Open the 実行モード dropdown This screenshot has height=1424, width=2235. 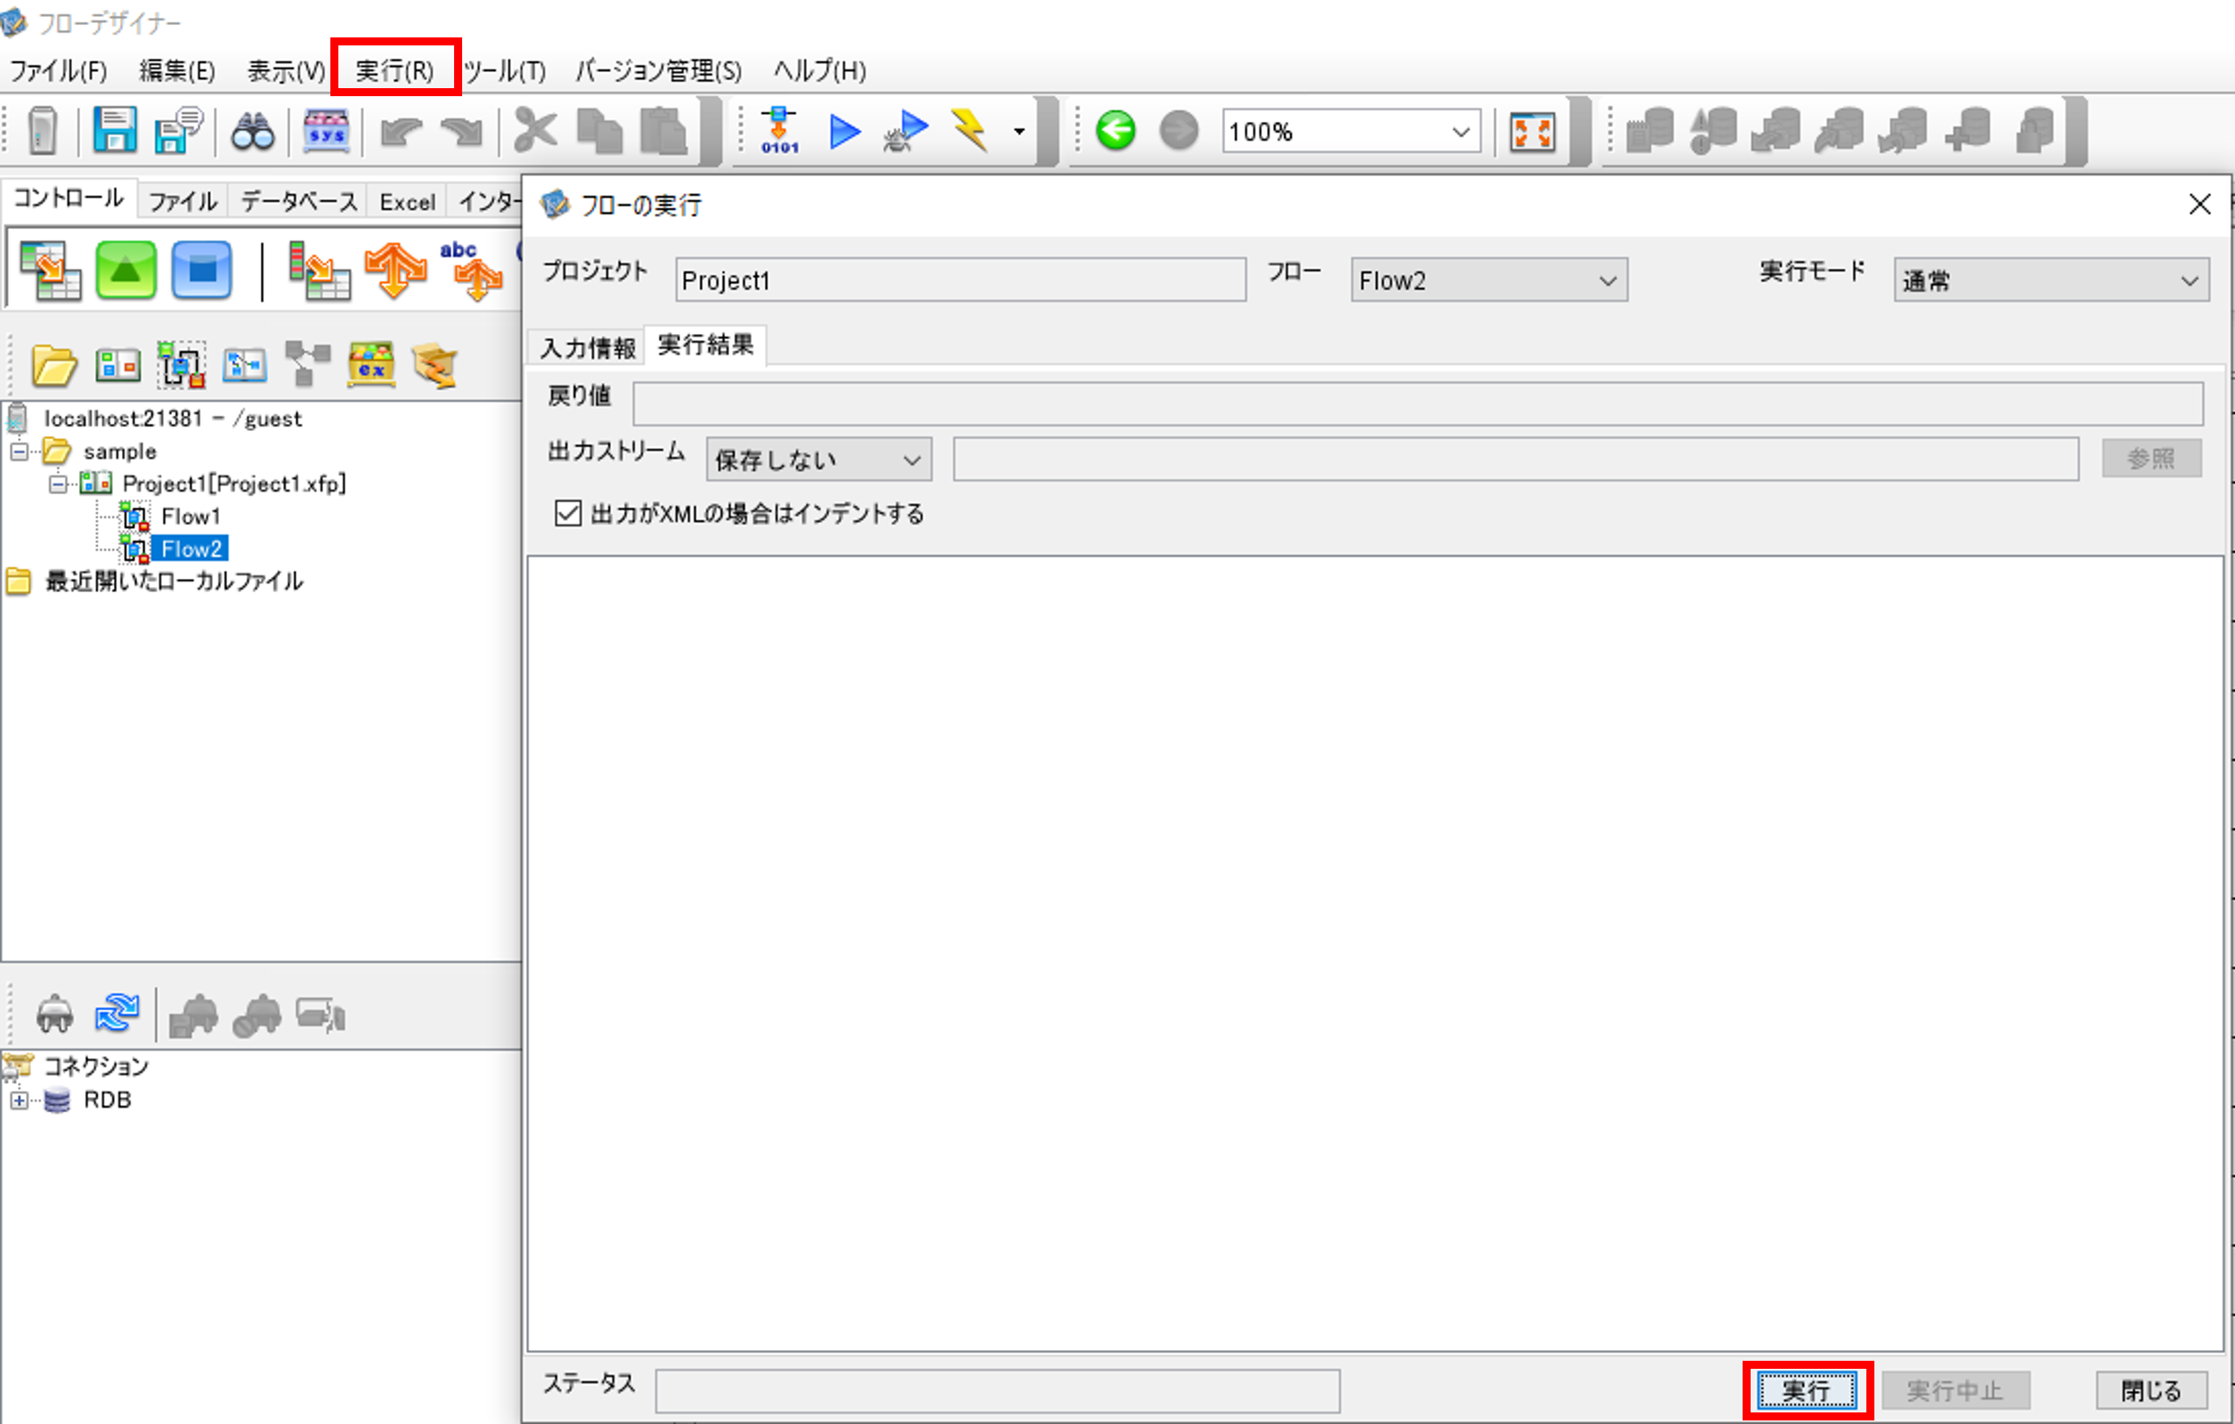2051,281
